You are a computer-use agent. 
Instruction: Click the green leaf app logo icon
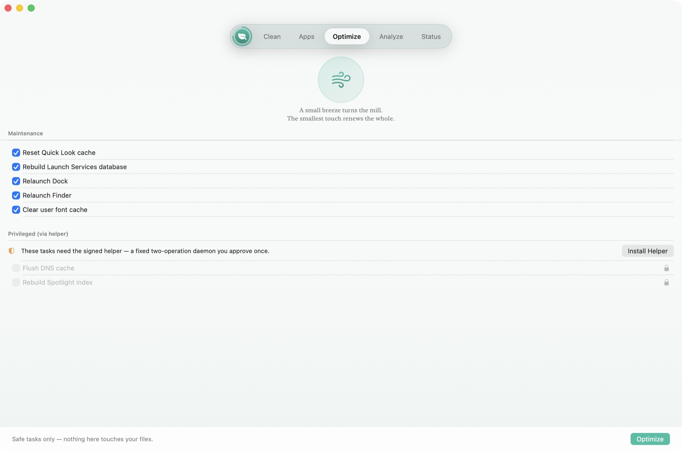pos(242,36)
